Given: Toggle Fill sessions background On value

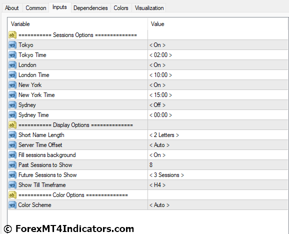Looking at the screenshot, I should (x=157, y=155).
